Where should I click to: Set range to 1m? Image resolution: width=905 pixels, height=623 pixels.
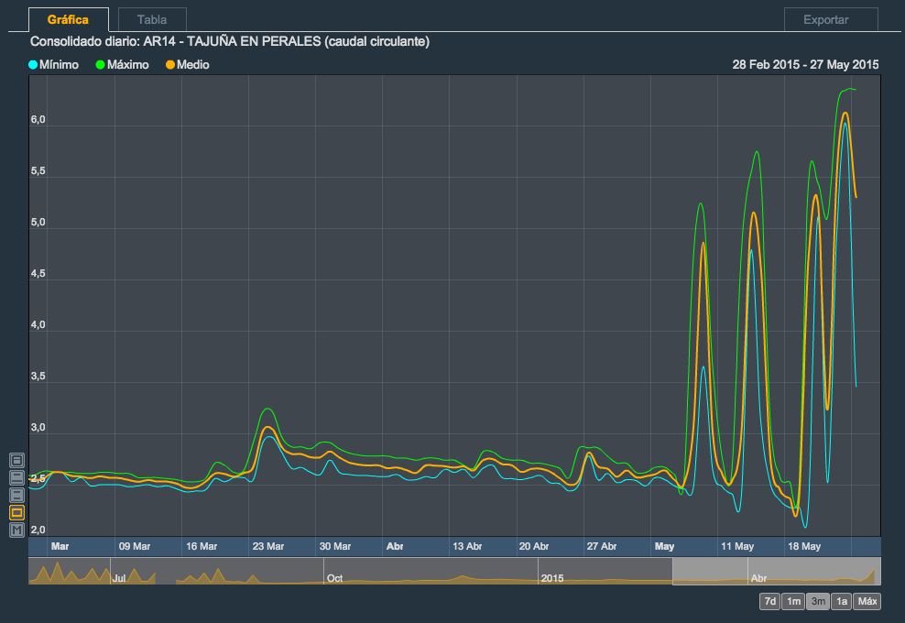(x=794, y=602)
